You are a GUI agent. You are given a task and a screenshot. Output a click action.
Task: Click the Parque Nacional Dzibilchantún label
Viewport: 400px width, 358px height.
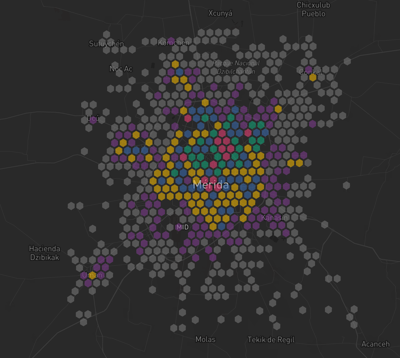pyautogui.click(x=236, y=67)
